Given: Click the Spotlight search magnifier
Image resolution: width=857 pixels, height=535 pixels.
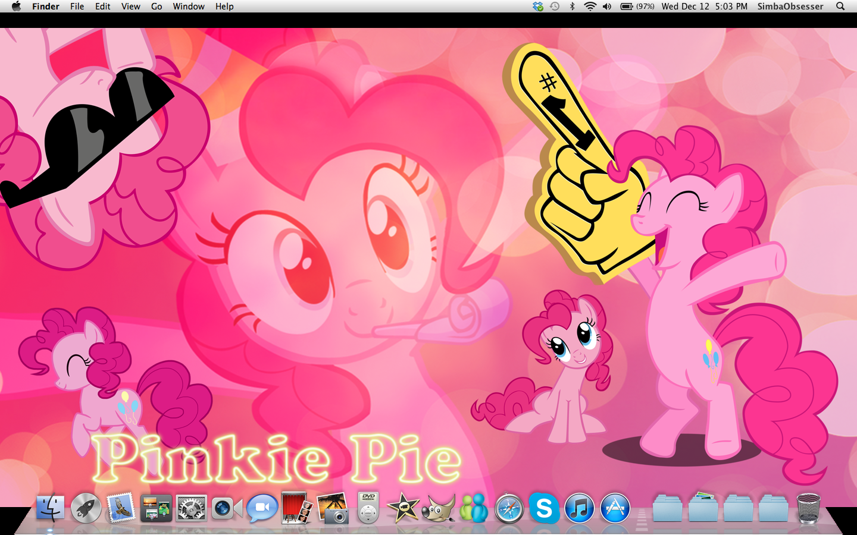Looking at the screenshot, I should click(840, 7).
